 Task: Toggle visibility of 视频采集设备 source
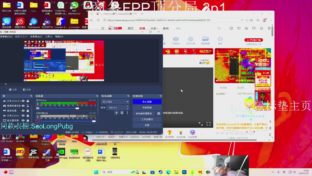tap(23, 106)
